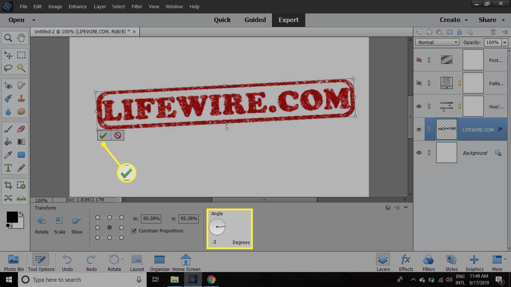
Task: Expand the Create dropdown arrow
Action: (x=466, y=20)
